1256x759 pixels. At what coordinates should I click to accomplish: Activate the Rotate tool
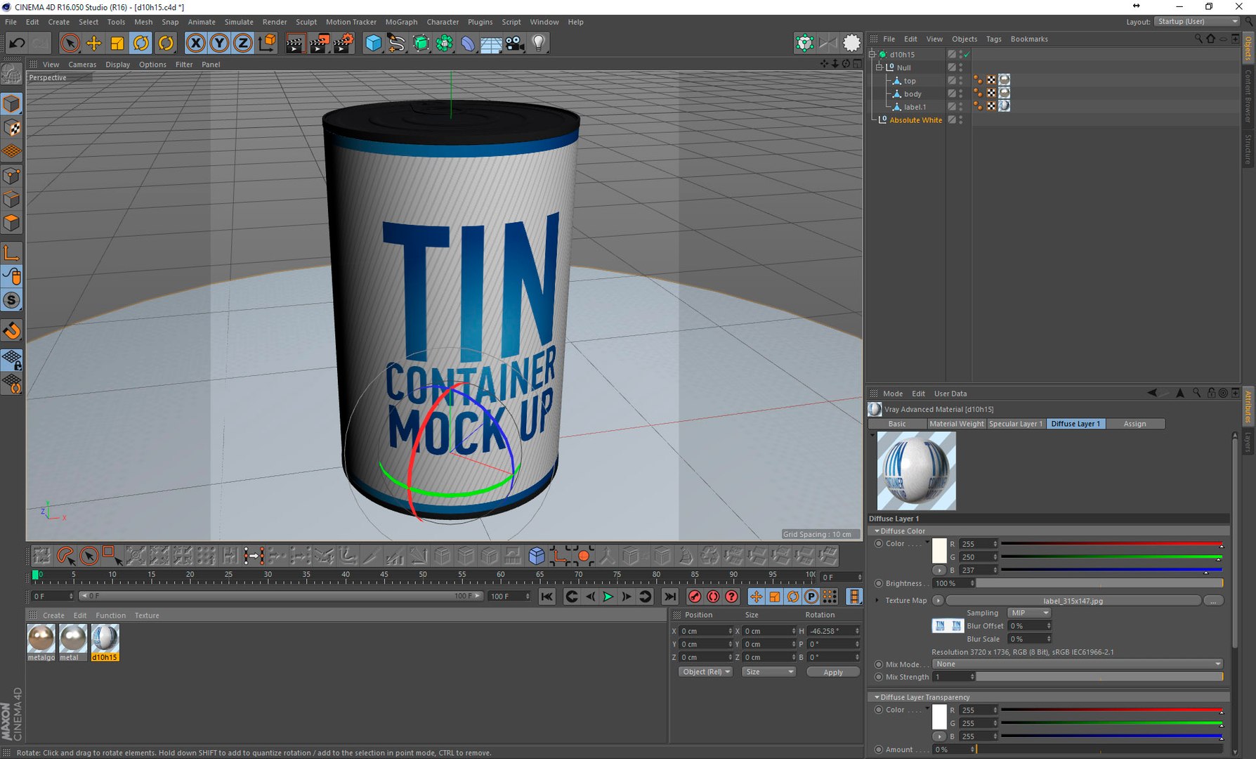click(141, 44)
